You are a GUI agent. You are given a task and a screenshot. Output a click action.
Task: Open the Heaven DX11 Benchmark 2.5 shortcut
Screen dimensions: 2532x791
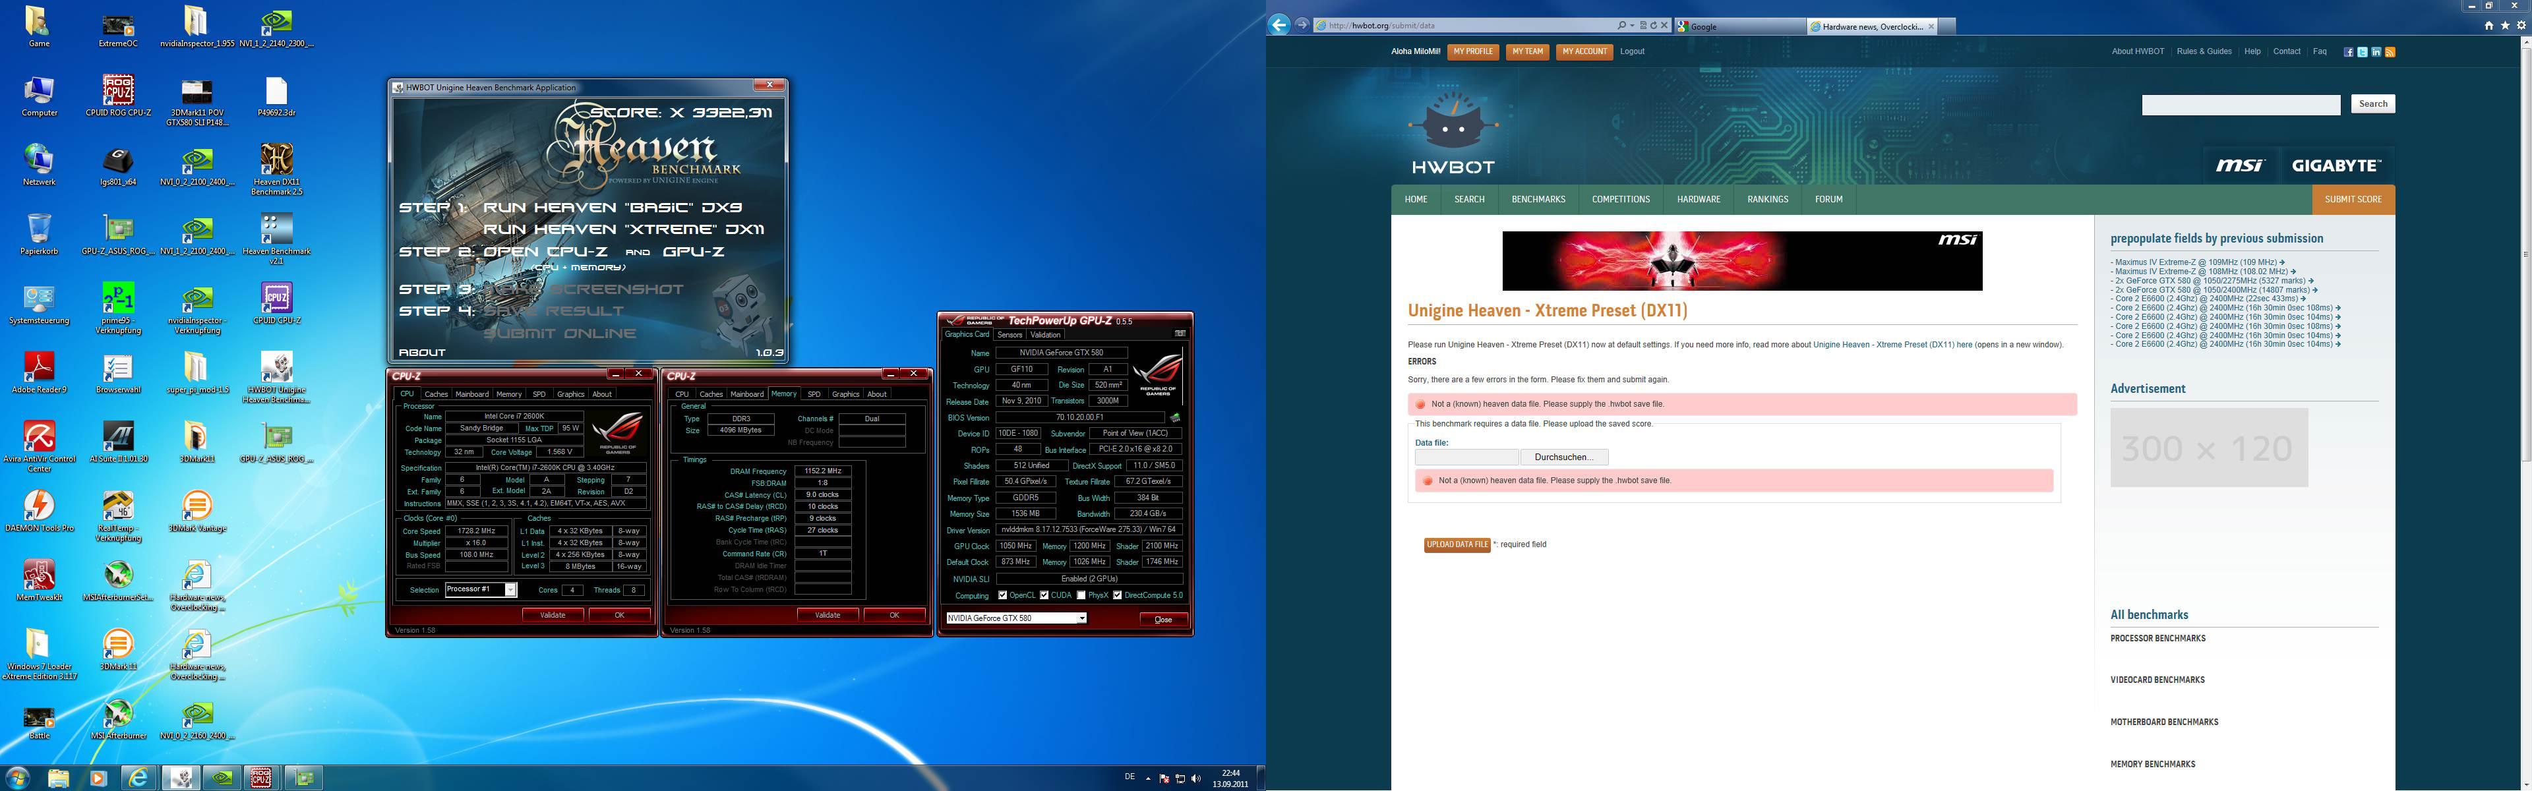click(x=276, y=169)
